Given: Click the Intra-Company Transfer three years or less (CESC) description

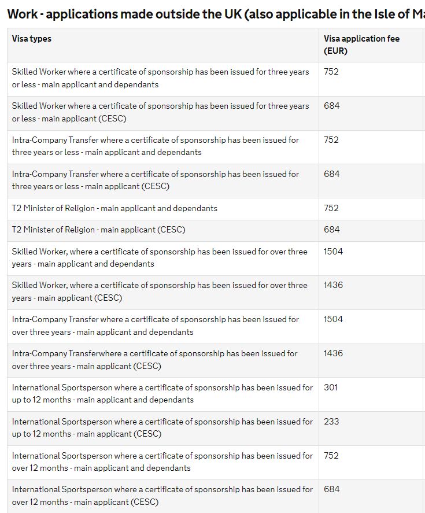Looking at the screenshot, I should pyautogui.click(x=155, y=180).
